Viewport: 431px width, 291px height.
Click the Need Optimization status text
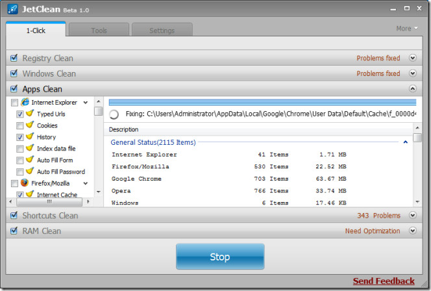373,231
